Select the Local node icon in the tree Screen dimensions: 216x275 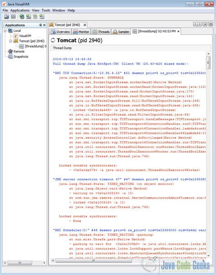click(x=10, y=31)
